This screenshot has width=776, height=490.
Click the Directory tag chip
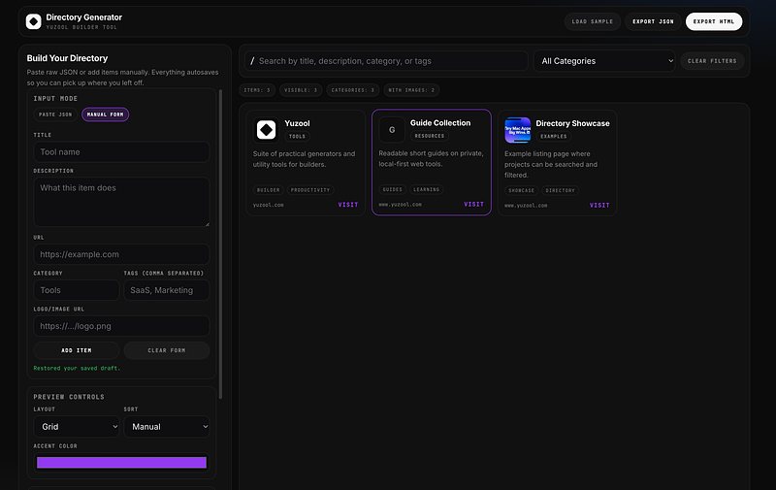561,190
